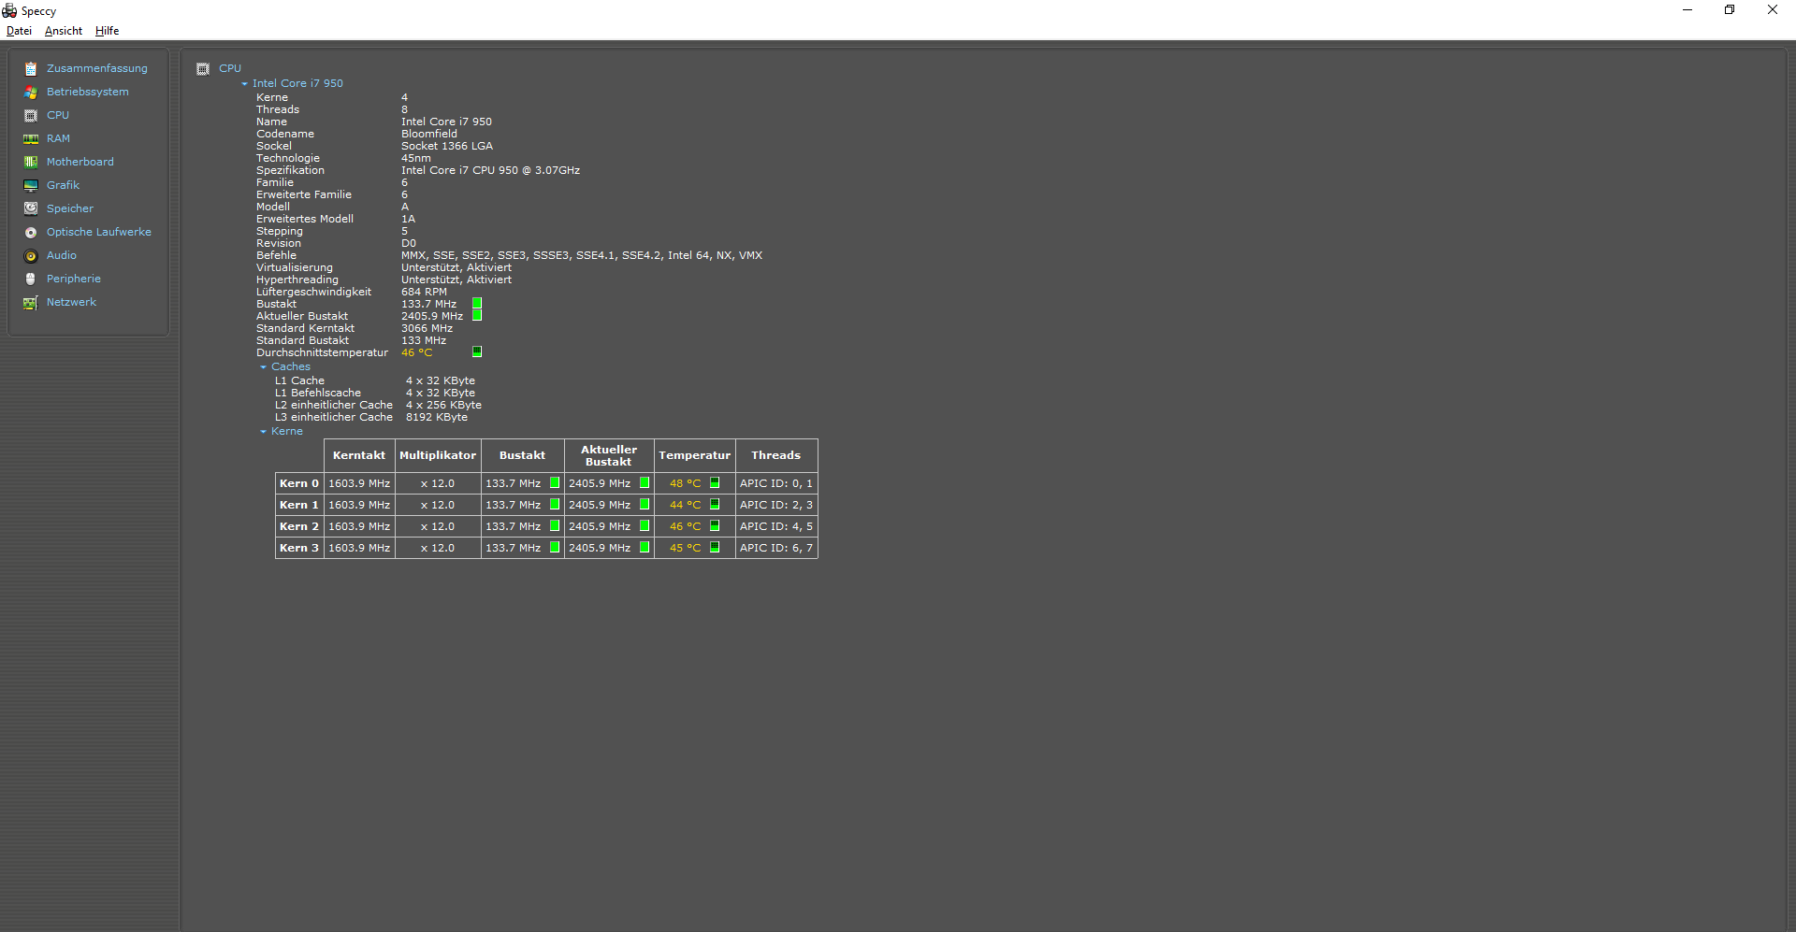This screenshot has height=932, width=1796.
Task: Click the Hyperthreading label
Action: pos(297,280)
